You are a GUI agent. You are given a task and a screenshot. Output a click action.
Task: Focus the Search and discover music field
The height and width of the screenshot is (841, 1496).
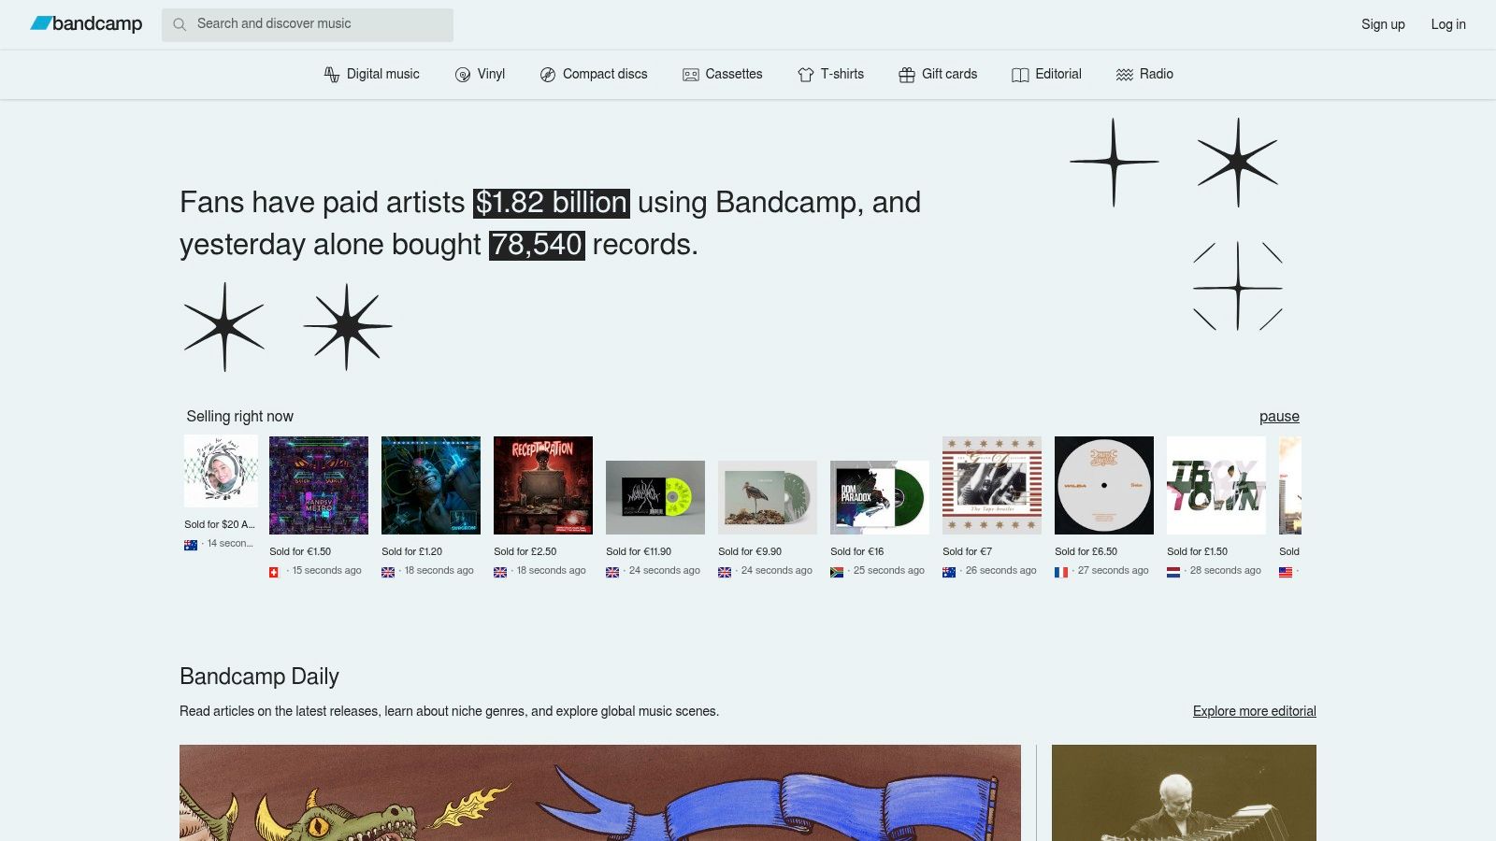308,24
